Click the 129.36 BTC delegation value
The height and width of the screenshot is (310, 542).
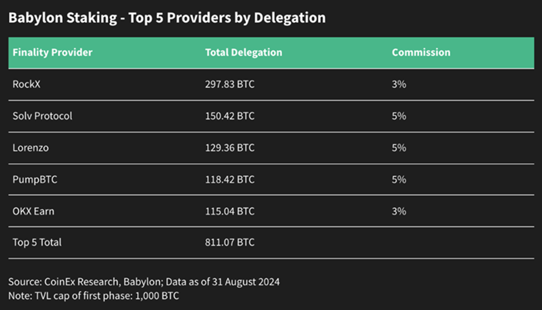point(230,148)
